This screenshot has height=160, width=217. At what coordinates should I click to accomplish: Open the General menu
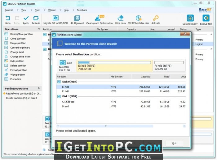9,10
